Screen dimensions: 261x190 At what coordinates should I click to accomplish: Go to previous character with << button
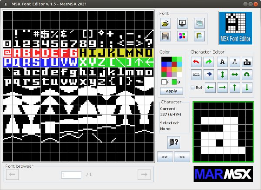pyautogui.click(x=182, y=156)
